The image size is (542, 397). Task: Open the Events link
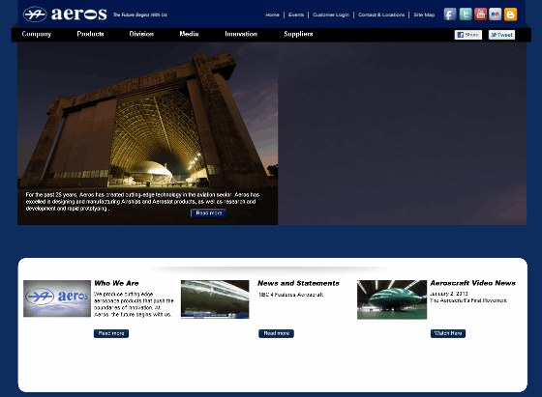coord(296,14)
